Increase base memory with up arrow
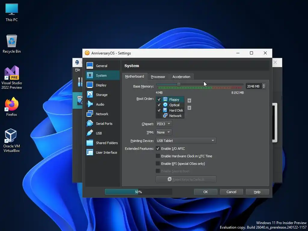 [264, 85]
